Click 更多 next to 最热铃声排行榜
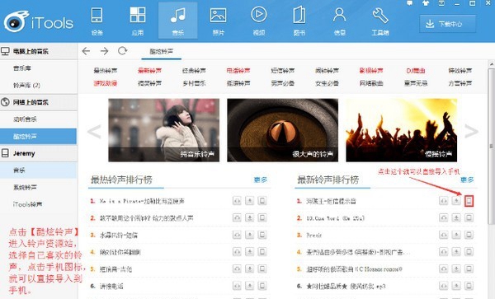 point(261,180)
